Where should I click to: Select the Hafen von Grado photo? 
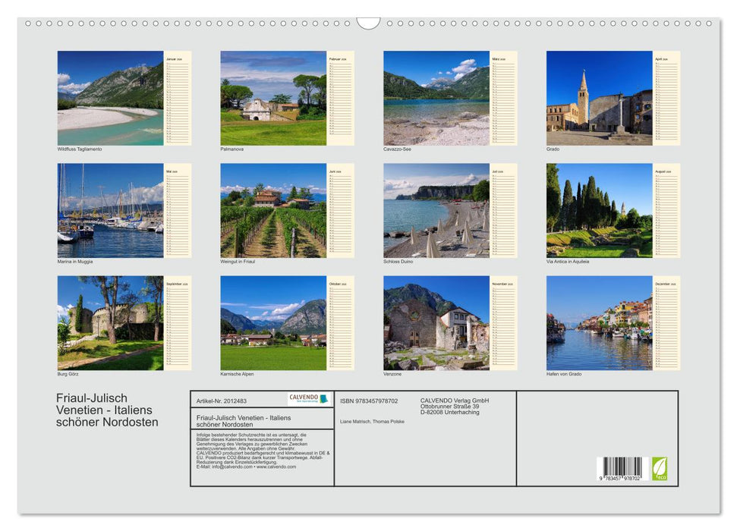pos(599,322)
